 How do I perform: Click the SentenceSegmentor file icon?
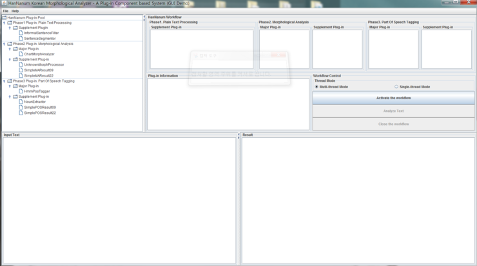click(x=21, y=38)
